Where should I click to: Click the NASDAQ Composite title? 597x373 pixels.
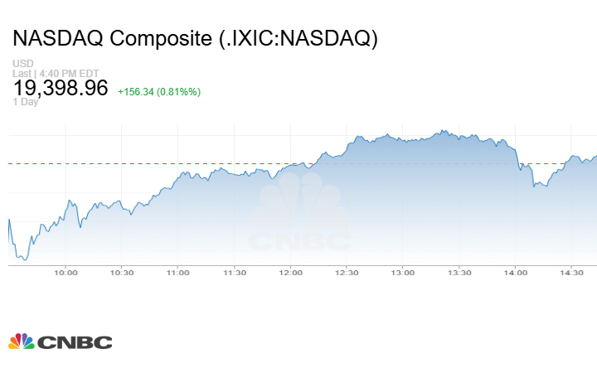click(x=196, y=39)
